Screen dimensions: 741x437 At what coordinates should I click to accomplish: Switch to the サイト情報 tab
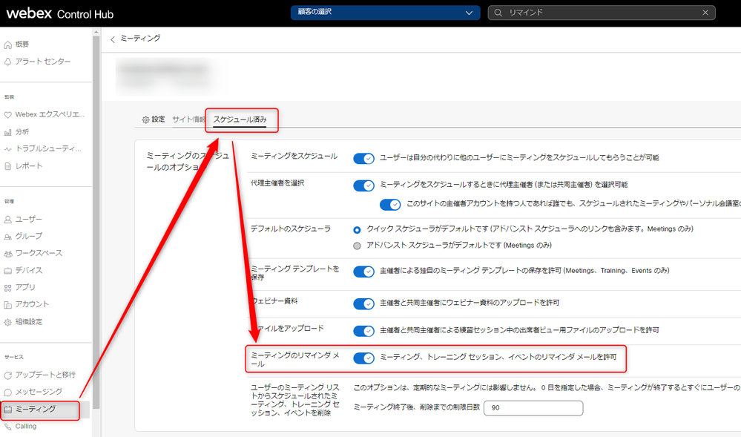pyautogui.click(x=188, y=119)
